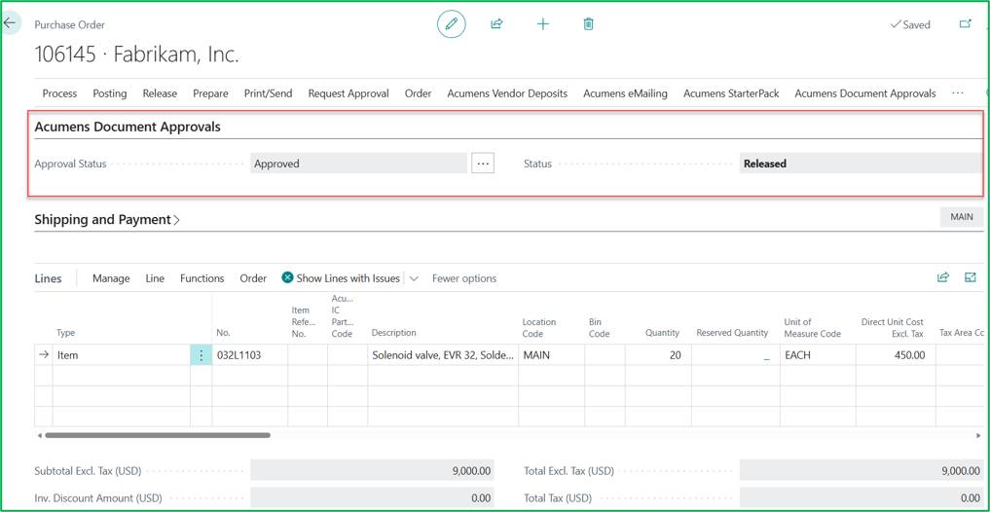
Task: Click the Description column header
Action: tap(394, 333)
